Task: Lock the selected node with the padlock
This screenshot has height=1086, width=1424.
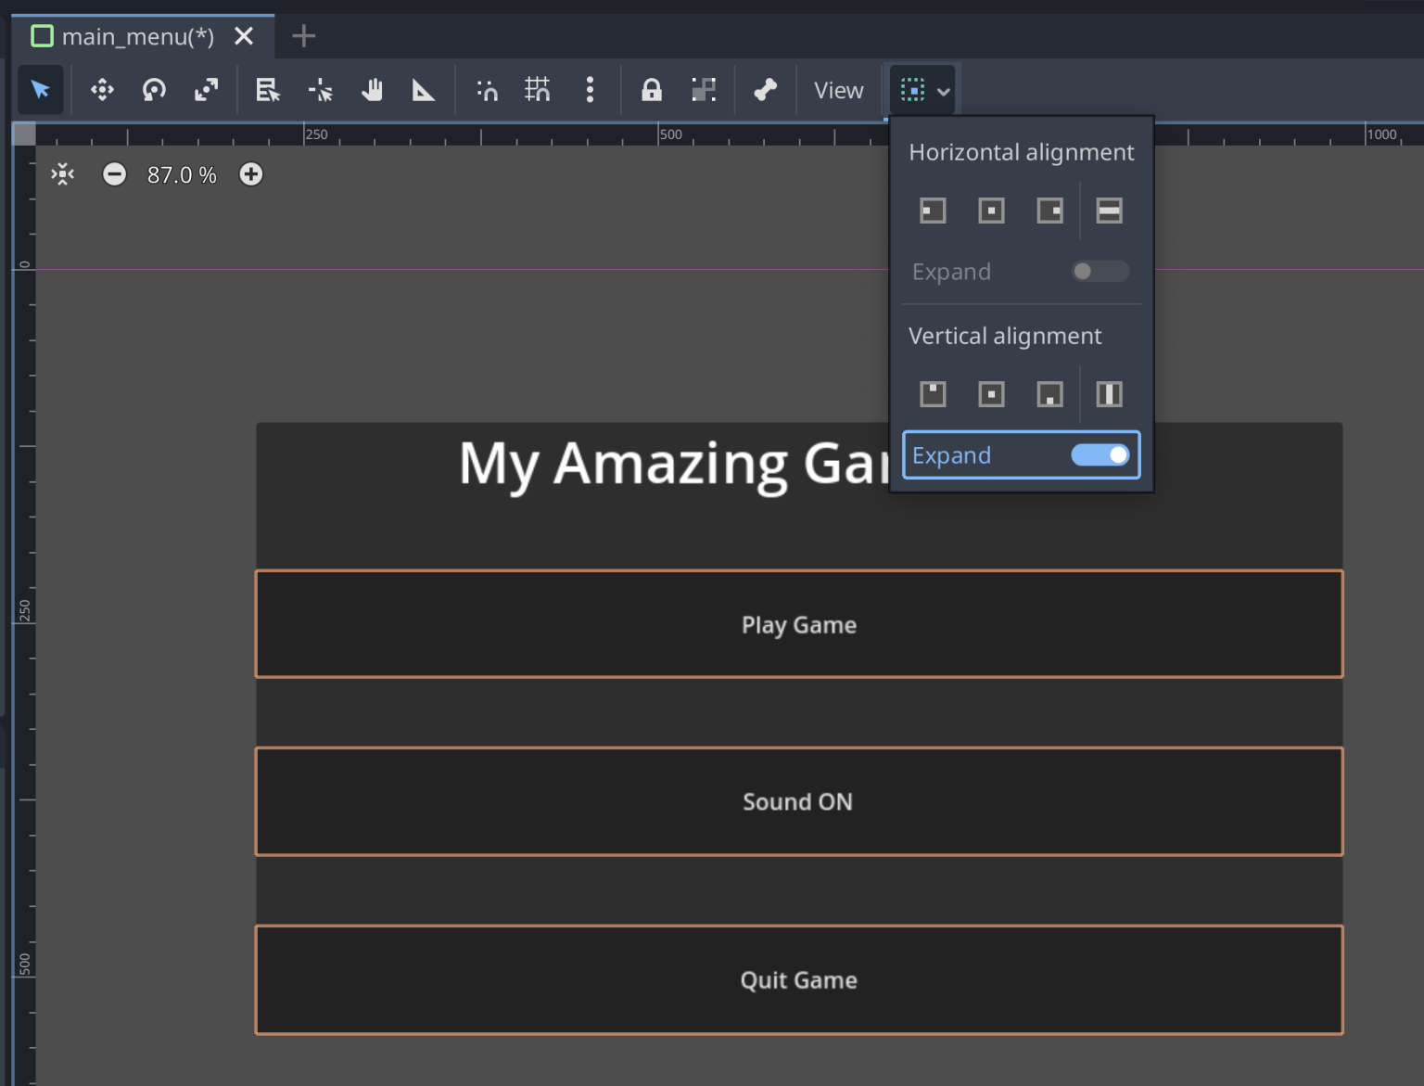Action: tap(651, 90)
